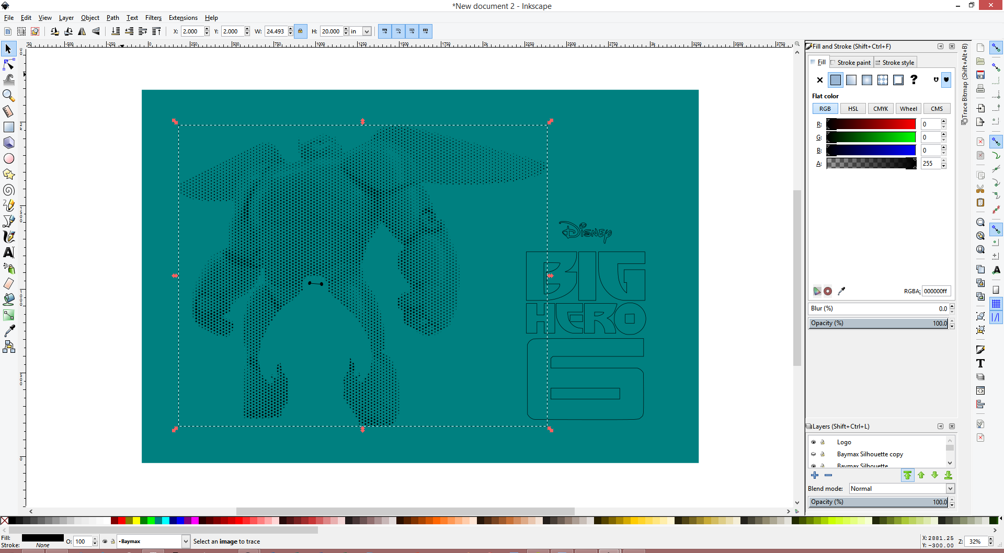The width and height of the screenshot is (1004, 553).
Task: Toggle lock of Baymax Silhouette copy layer
Action: click(x=823, y=454)
